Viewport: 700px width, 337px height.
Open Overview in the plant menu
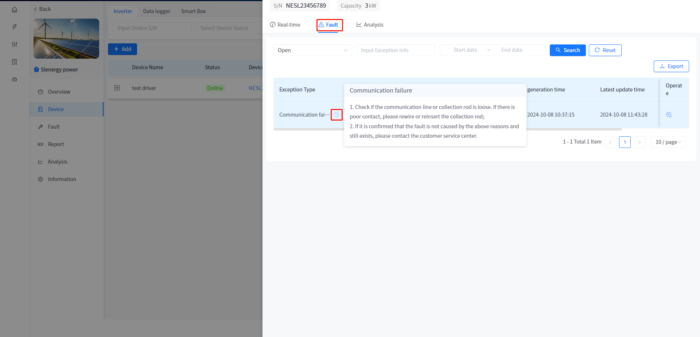[59, 92]
